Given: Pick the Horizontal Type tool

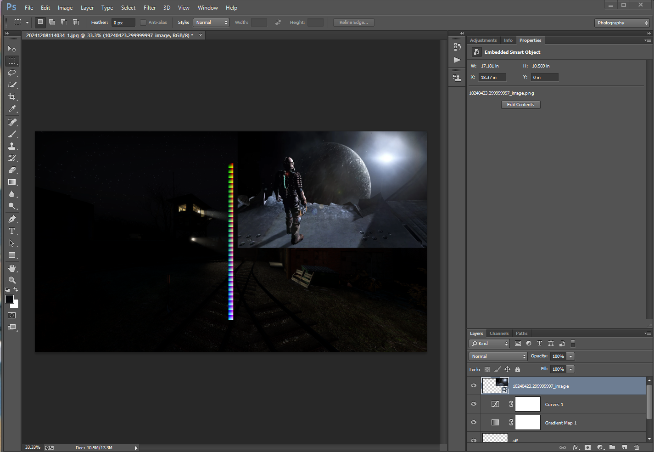Looking at the screenshot, I should point(12,231).
